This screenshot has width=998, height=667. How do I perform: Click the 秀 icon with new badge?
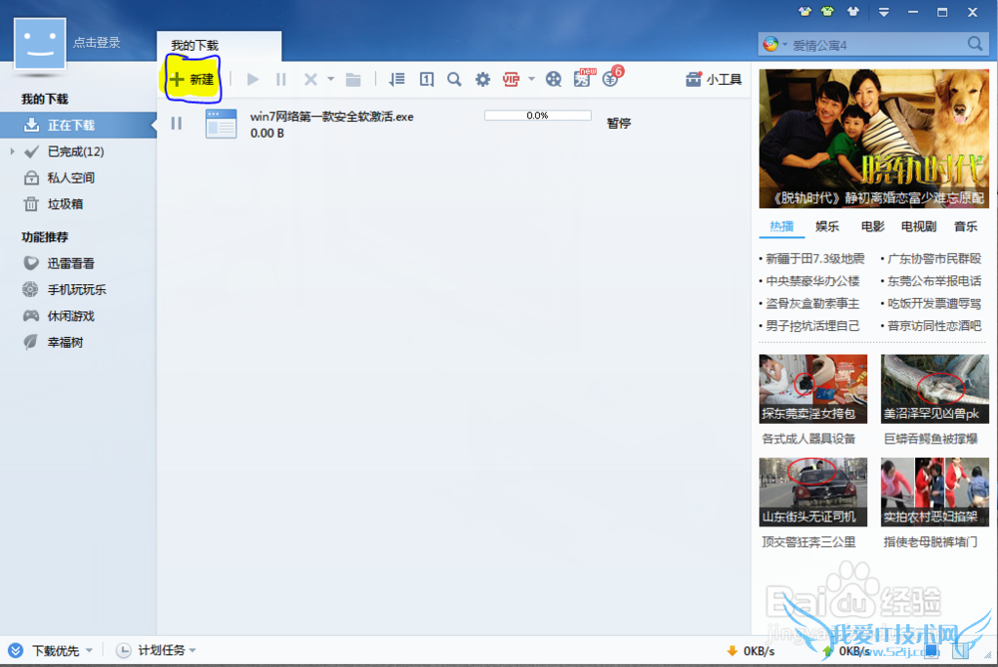[583, 78]
